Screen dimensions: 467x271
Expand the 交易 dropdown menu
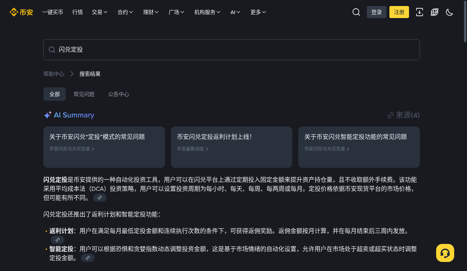100,12
